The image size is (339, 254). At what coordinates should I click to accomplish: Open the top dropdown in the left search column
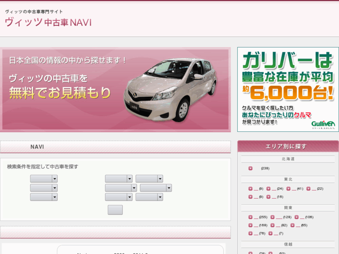pos(44,179)
